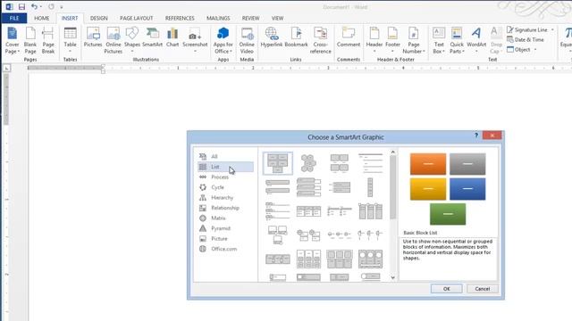Select the Matrix category
Screen dimensions: 572x321
click(225, 218)
